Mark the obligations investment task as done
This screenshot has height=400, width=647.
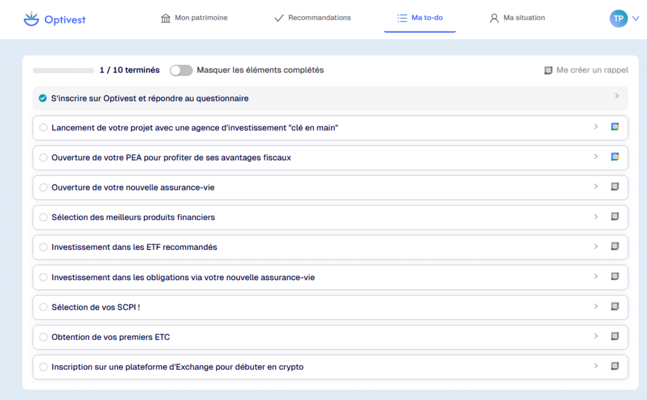[x=43, y=277]
